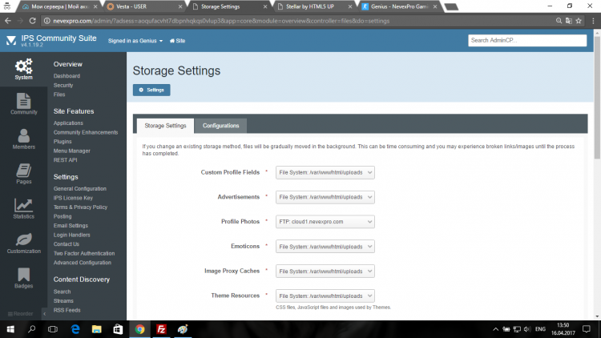The width and height of the screenshot is (601, 338).
Task: Switch to the Configurations tab
Action: pos(220,126)
